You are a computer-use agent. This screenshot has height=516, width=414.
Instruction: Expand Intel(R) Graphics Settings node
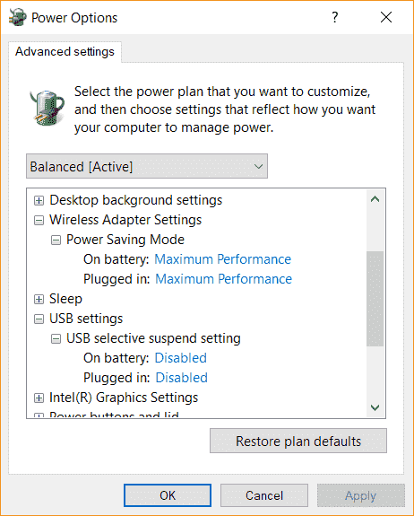[x=39, y=398]
